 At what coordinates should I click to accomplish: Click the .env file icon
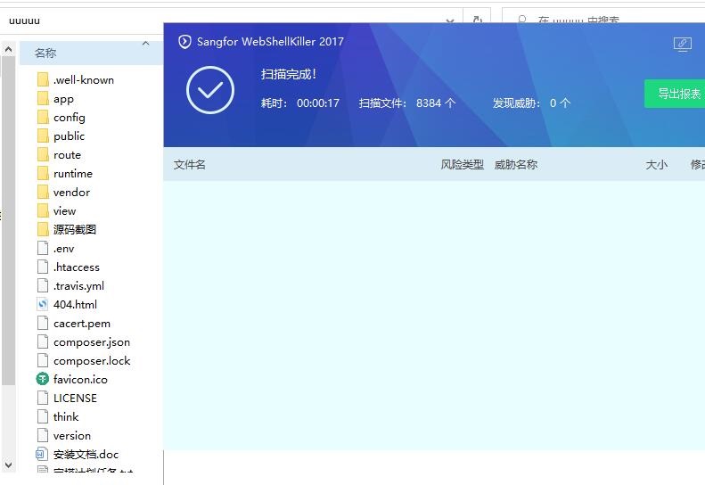tap(43, 248)
